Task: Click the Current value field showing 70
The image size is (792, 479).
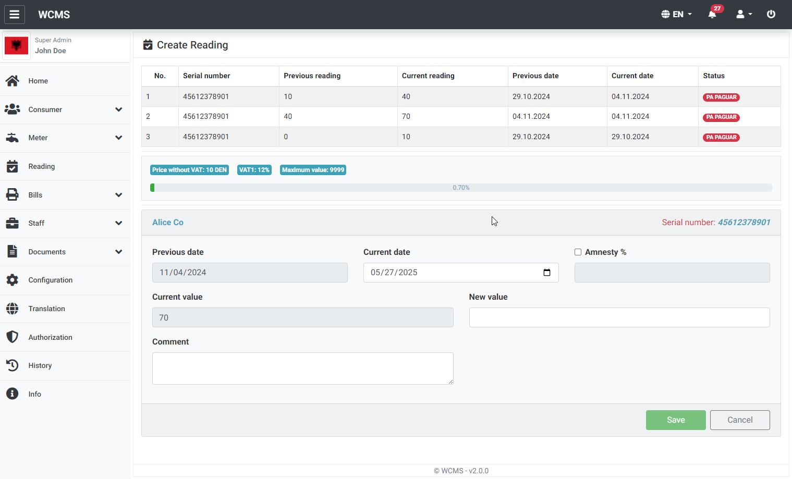Action: [303, 317]
